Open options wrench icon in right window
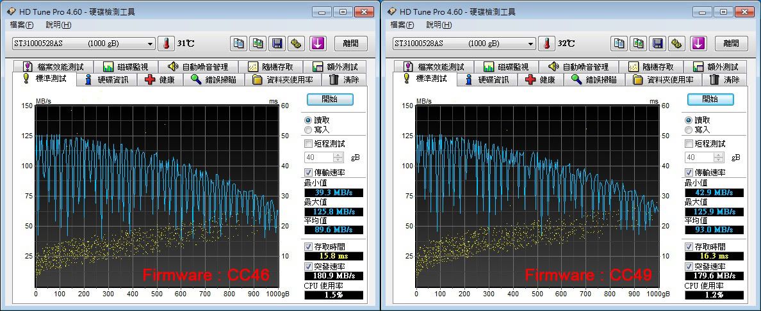This screenshot has width=761, height=311. tap(676, 43)
